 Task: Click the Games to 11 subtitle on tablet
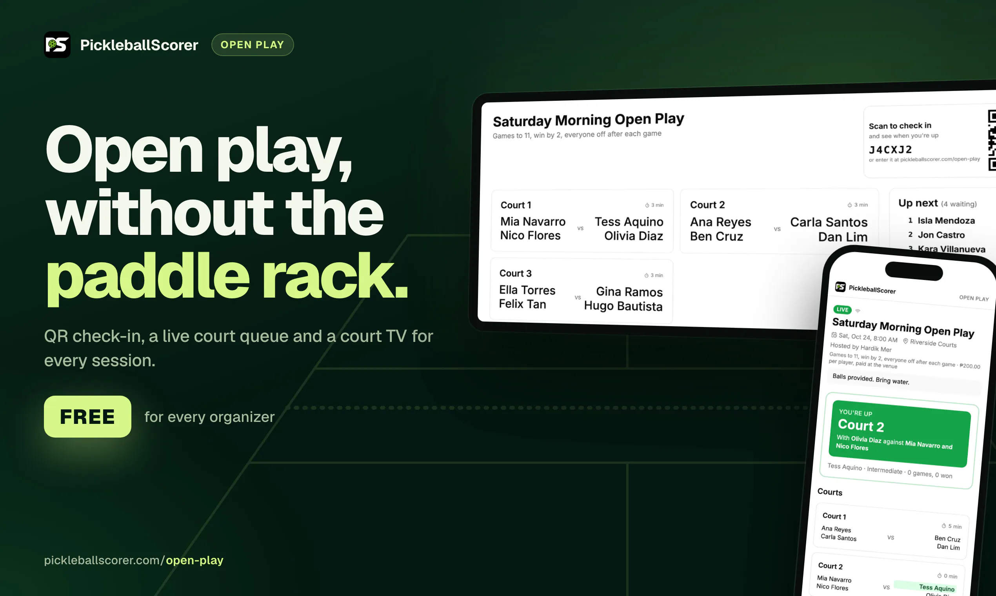[x=577, y=134]
